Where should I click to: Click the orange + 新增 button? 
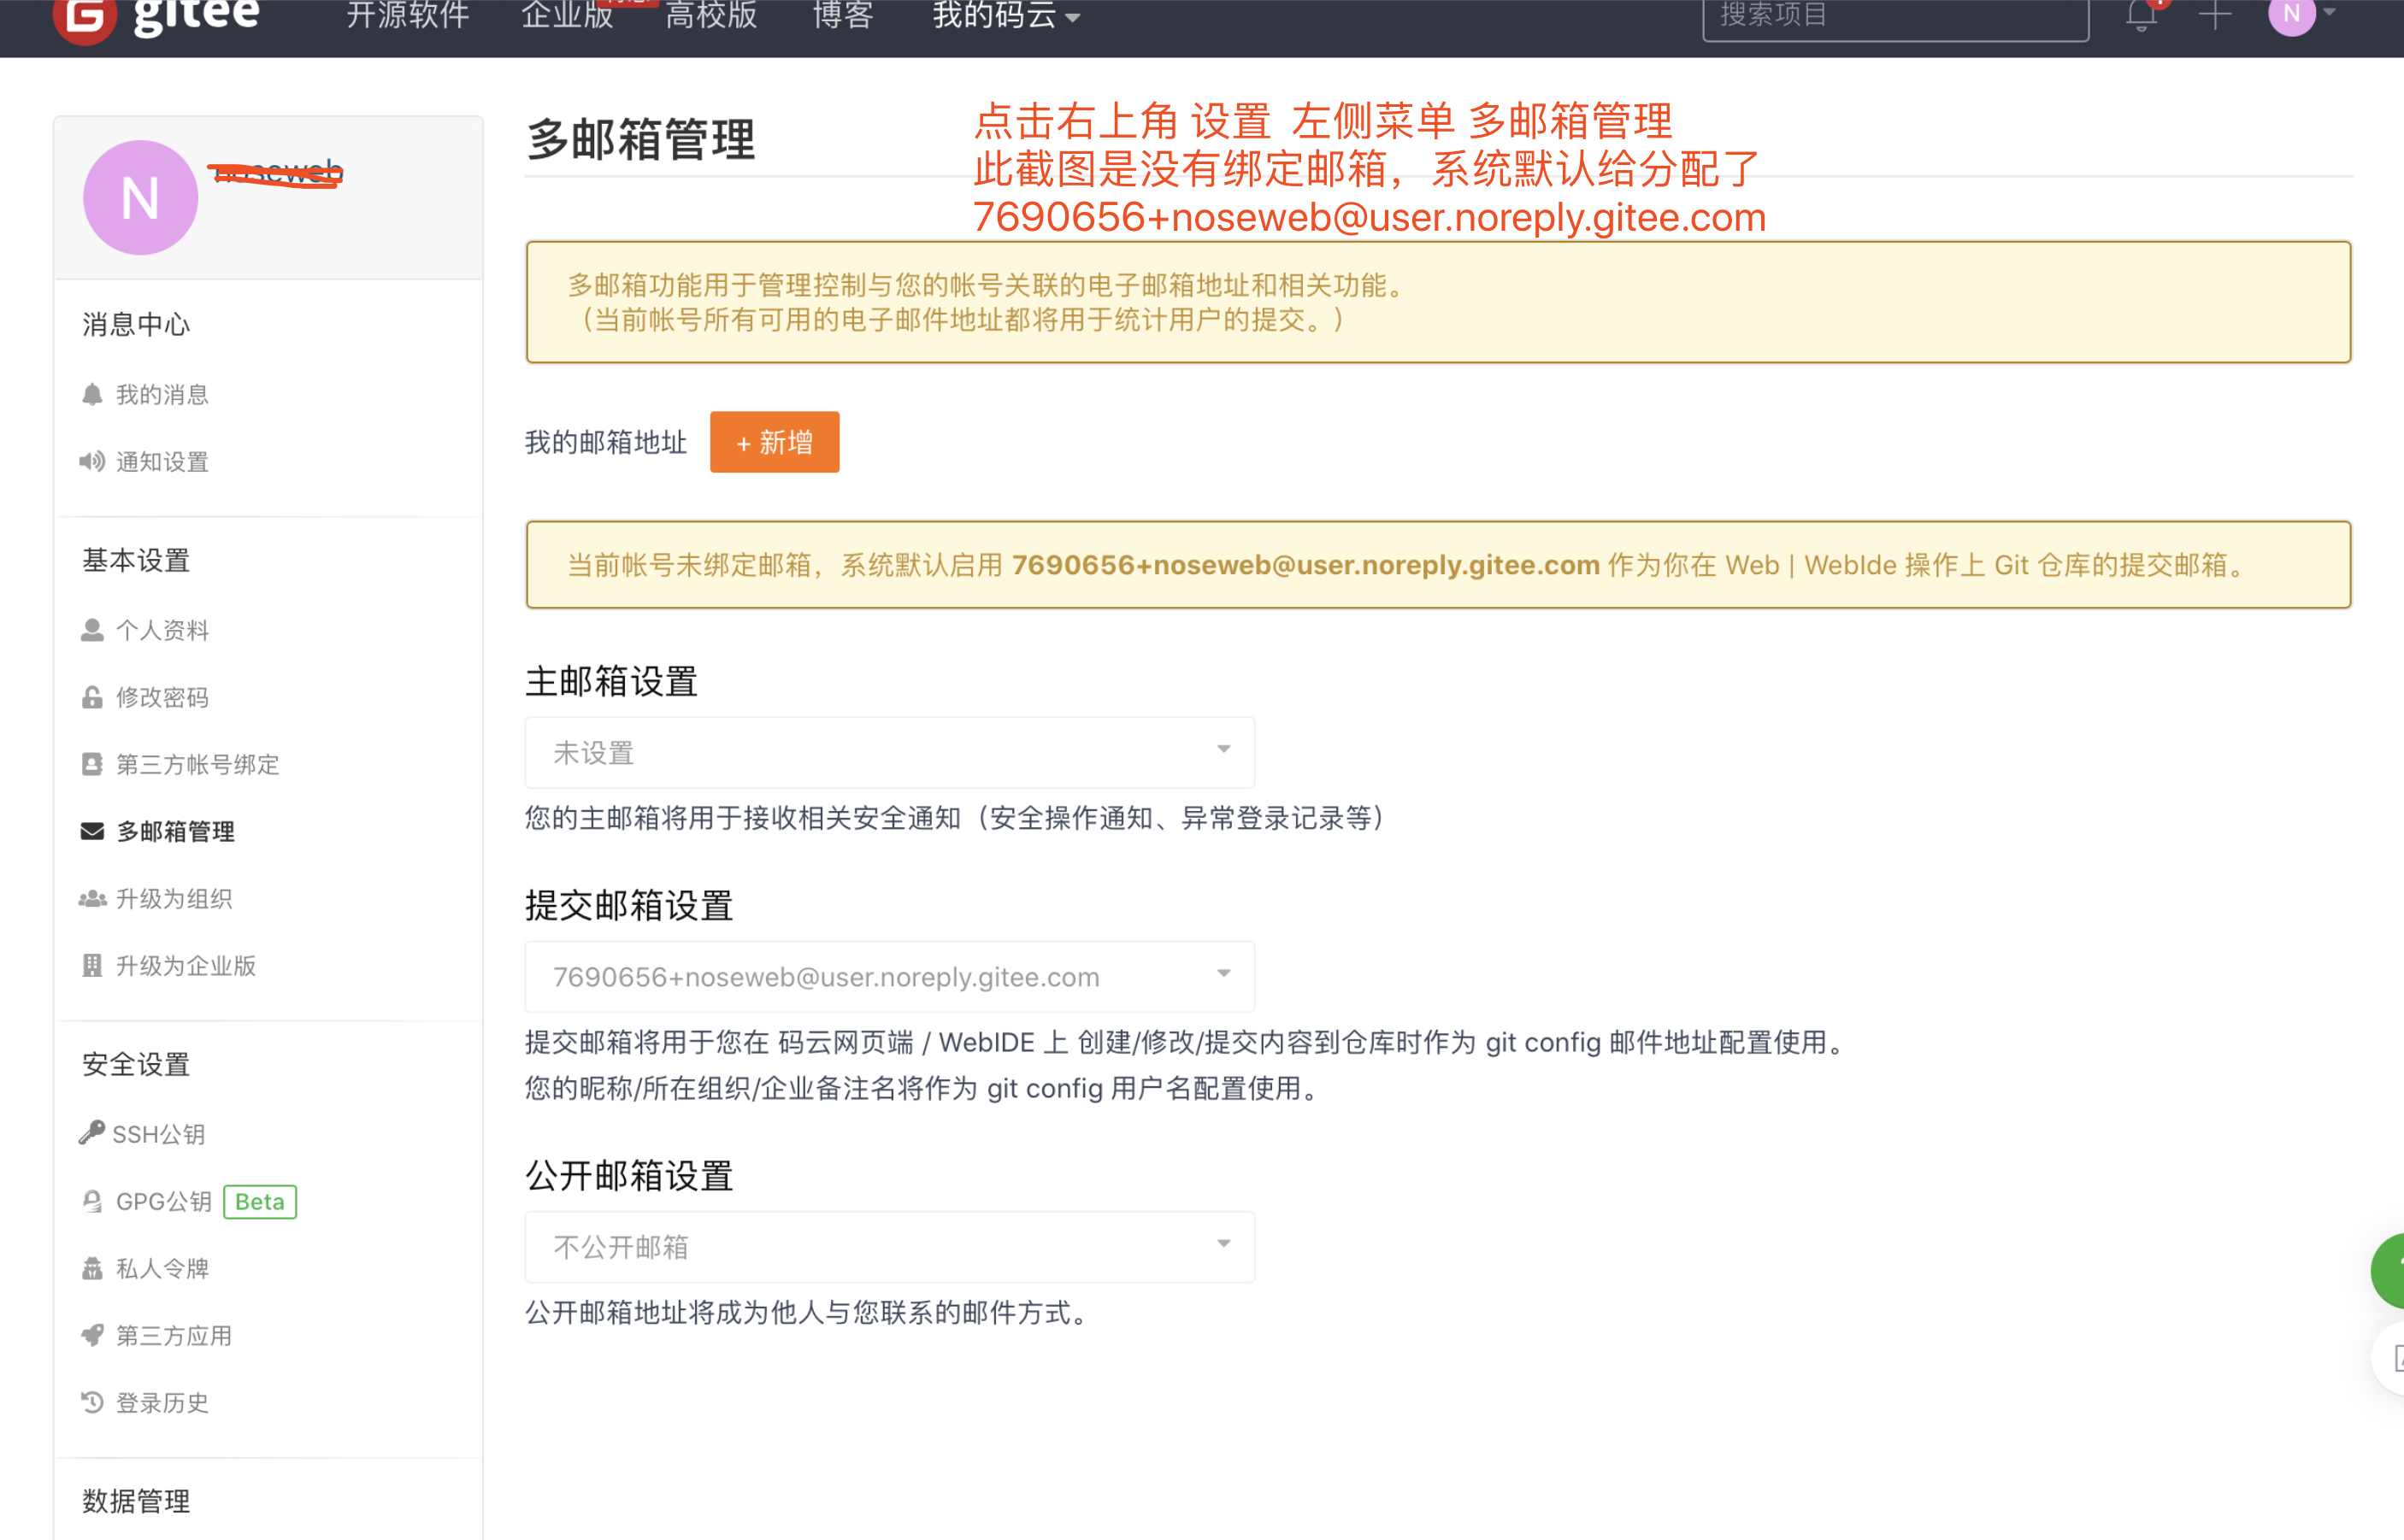click(x=775, y=442)
